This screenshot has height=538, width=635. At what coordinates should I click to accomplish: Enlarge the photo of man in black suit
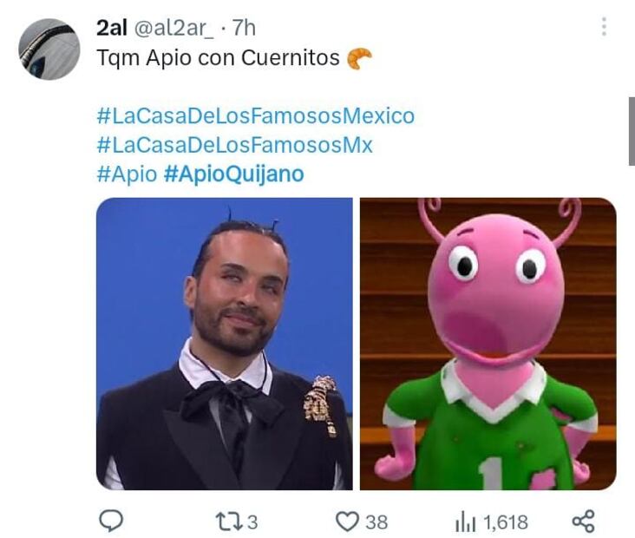click(225, 344)
